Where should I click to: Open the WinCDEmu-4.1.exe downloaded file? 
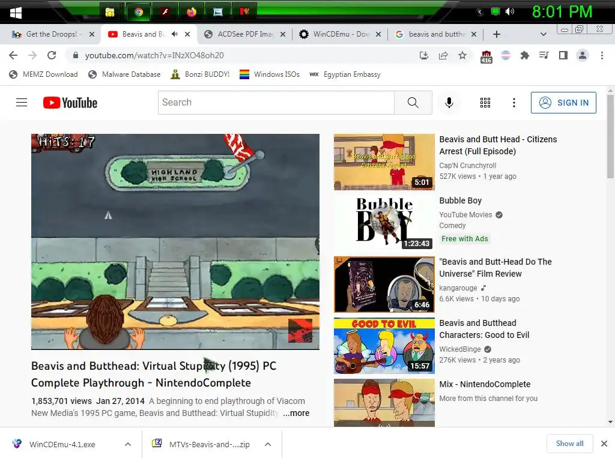(x=62, y=444)
